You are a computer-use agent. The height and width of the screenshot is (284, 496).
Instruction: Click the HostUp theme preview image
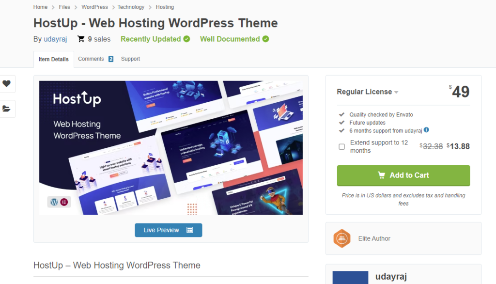[170, 147]
